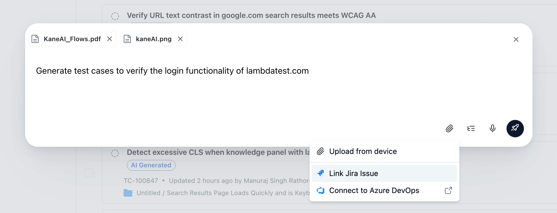Viewport: 557px width, 213px height.
Task: Remove the KaneAI_Flows.pdf attachment
Action: (109, 39)
